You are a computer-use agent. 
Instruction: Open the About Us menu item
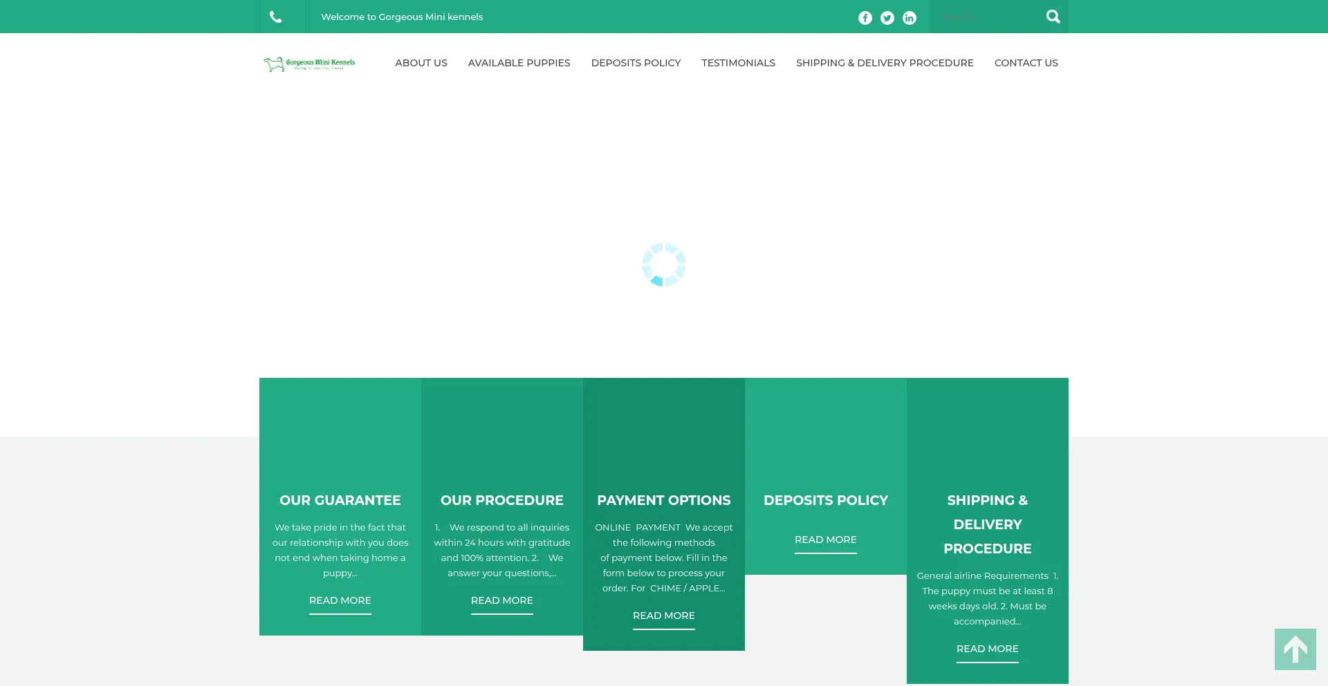tap(421, 63)
